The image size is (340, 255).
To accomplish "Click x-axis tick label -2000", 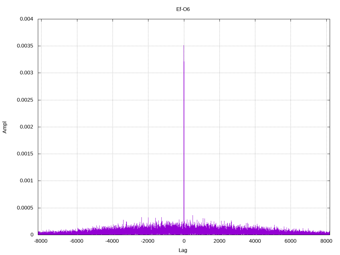I will pos(147,241).
